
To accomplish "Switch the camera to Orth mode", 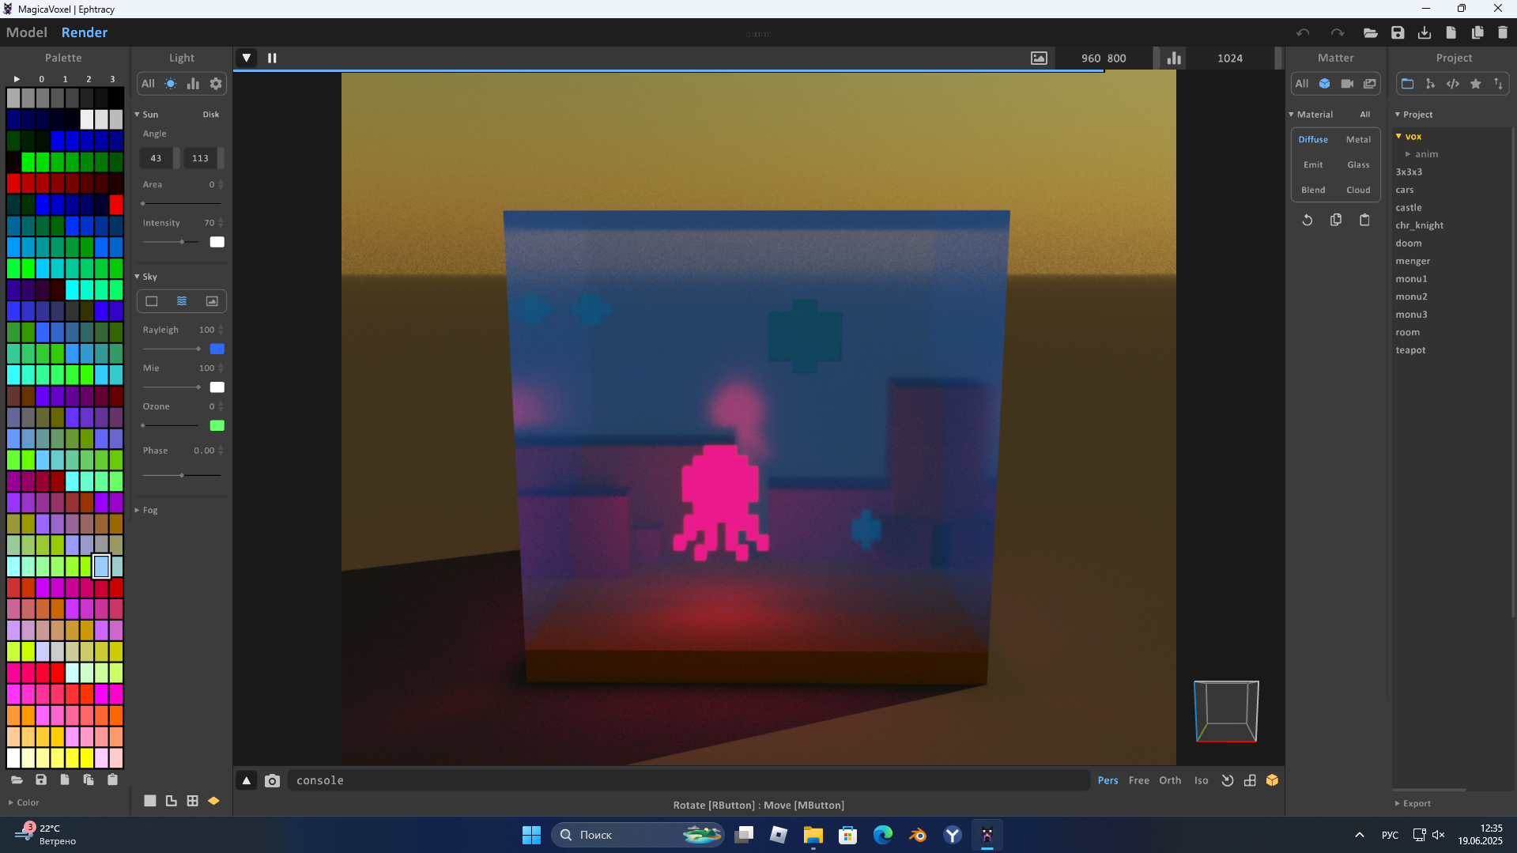I will tap(1170, 780).
